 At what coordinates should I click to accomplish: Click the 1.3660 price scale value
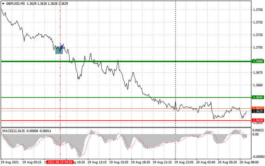tap(258, 85)
